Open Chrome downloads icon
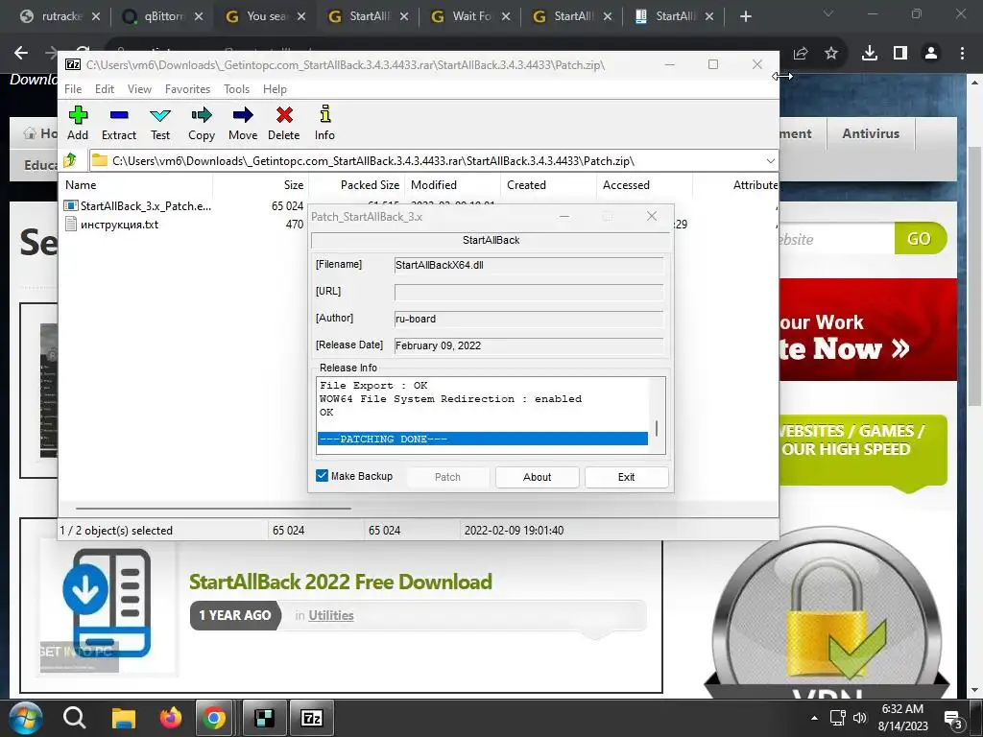983x737 pixels. point(869,54)
